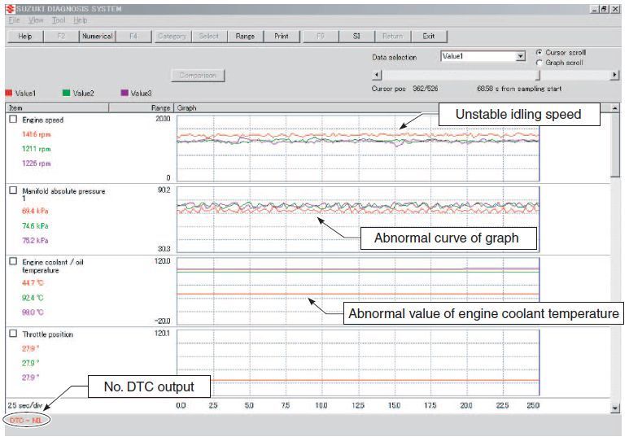Click the 92.4 °C temperature value
629x441 pixels.
[x=33, y=298]
